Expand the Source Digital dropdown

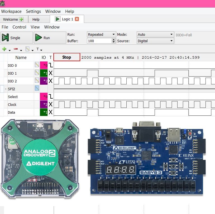[x=155, y=41]
